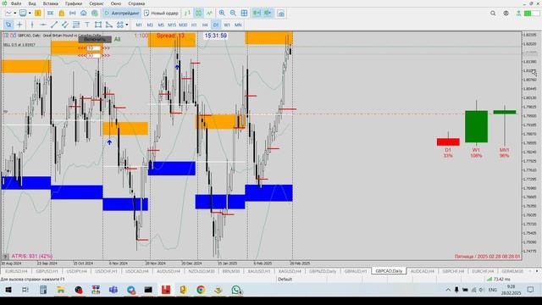
Task: Click the 73.42 ms connection status
Action: point(499,279)
